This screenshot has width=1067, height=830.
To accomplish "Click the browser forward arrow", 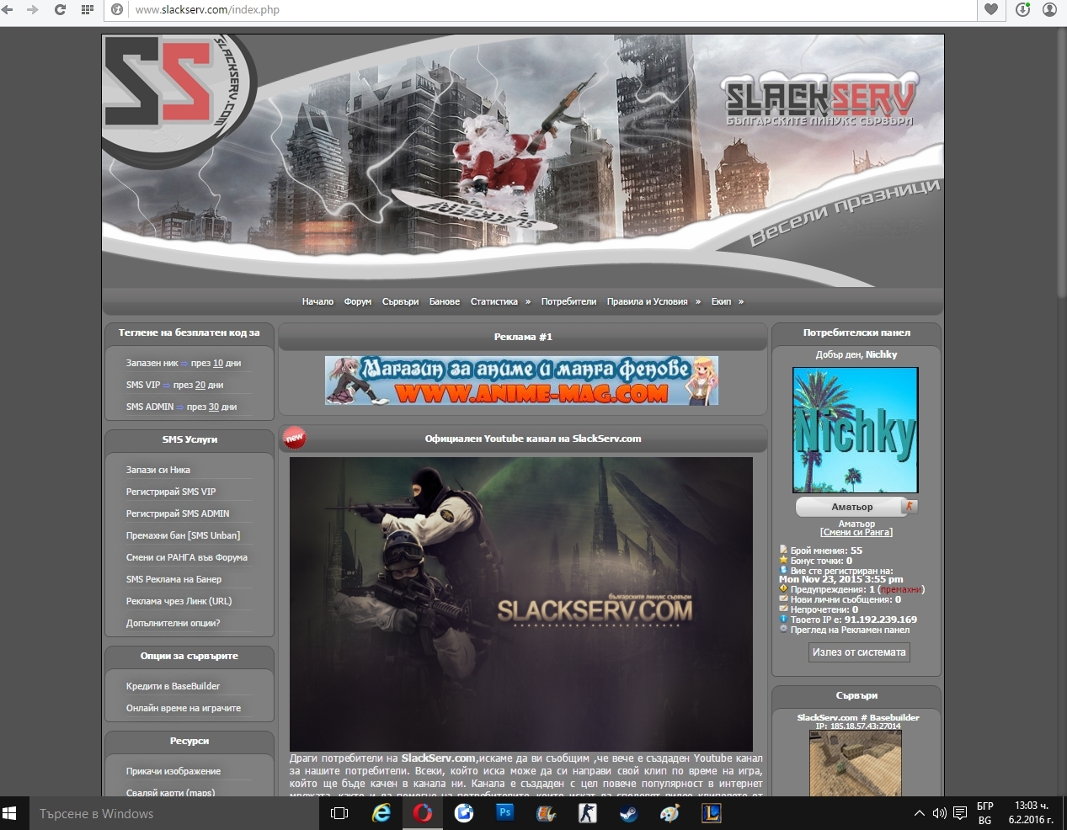I will tap(33, 9).
